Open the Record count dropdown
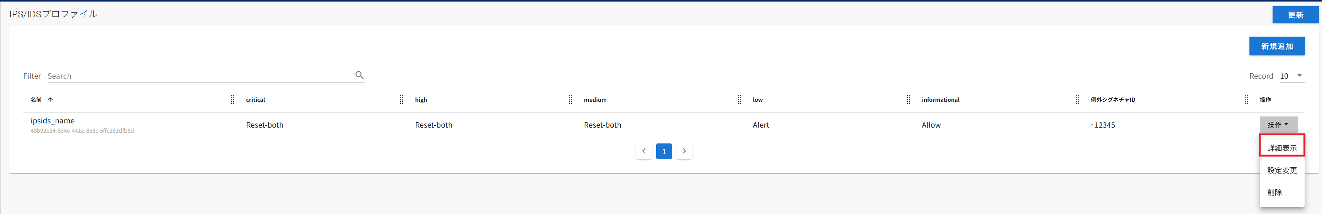Screen dimensions: 1322x214 click(1292, 76)
